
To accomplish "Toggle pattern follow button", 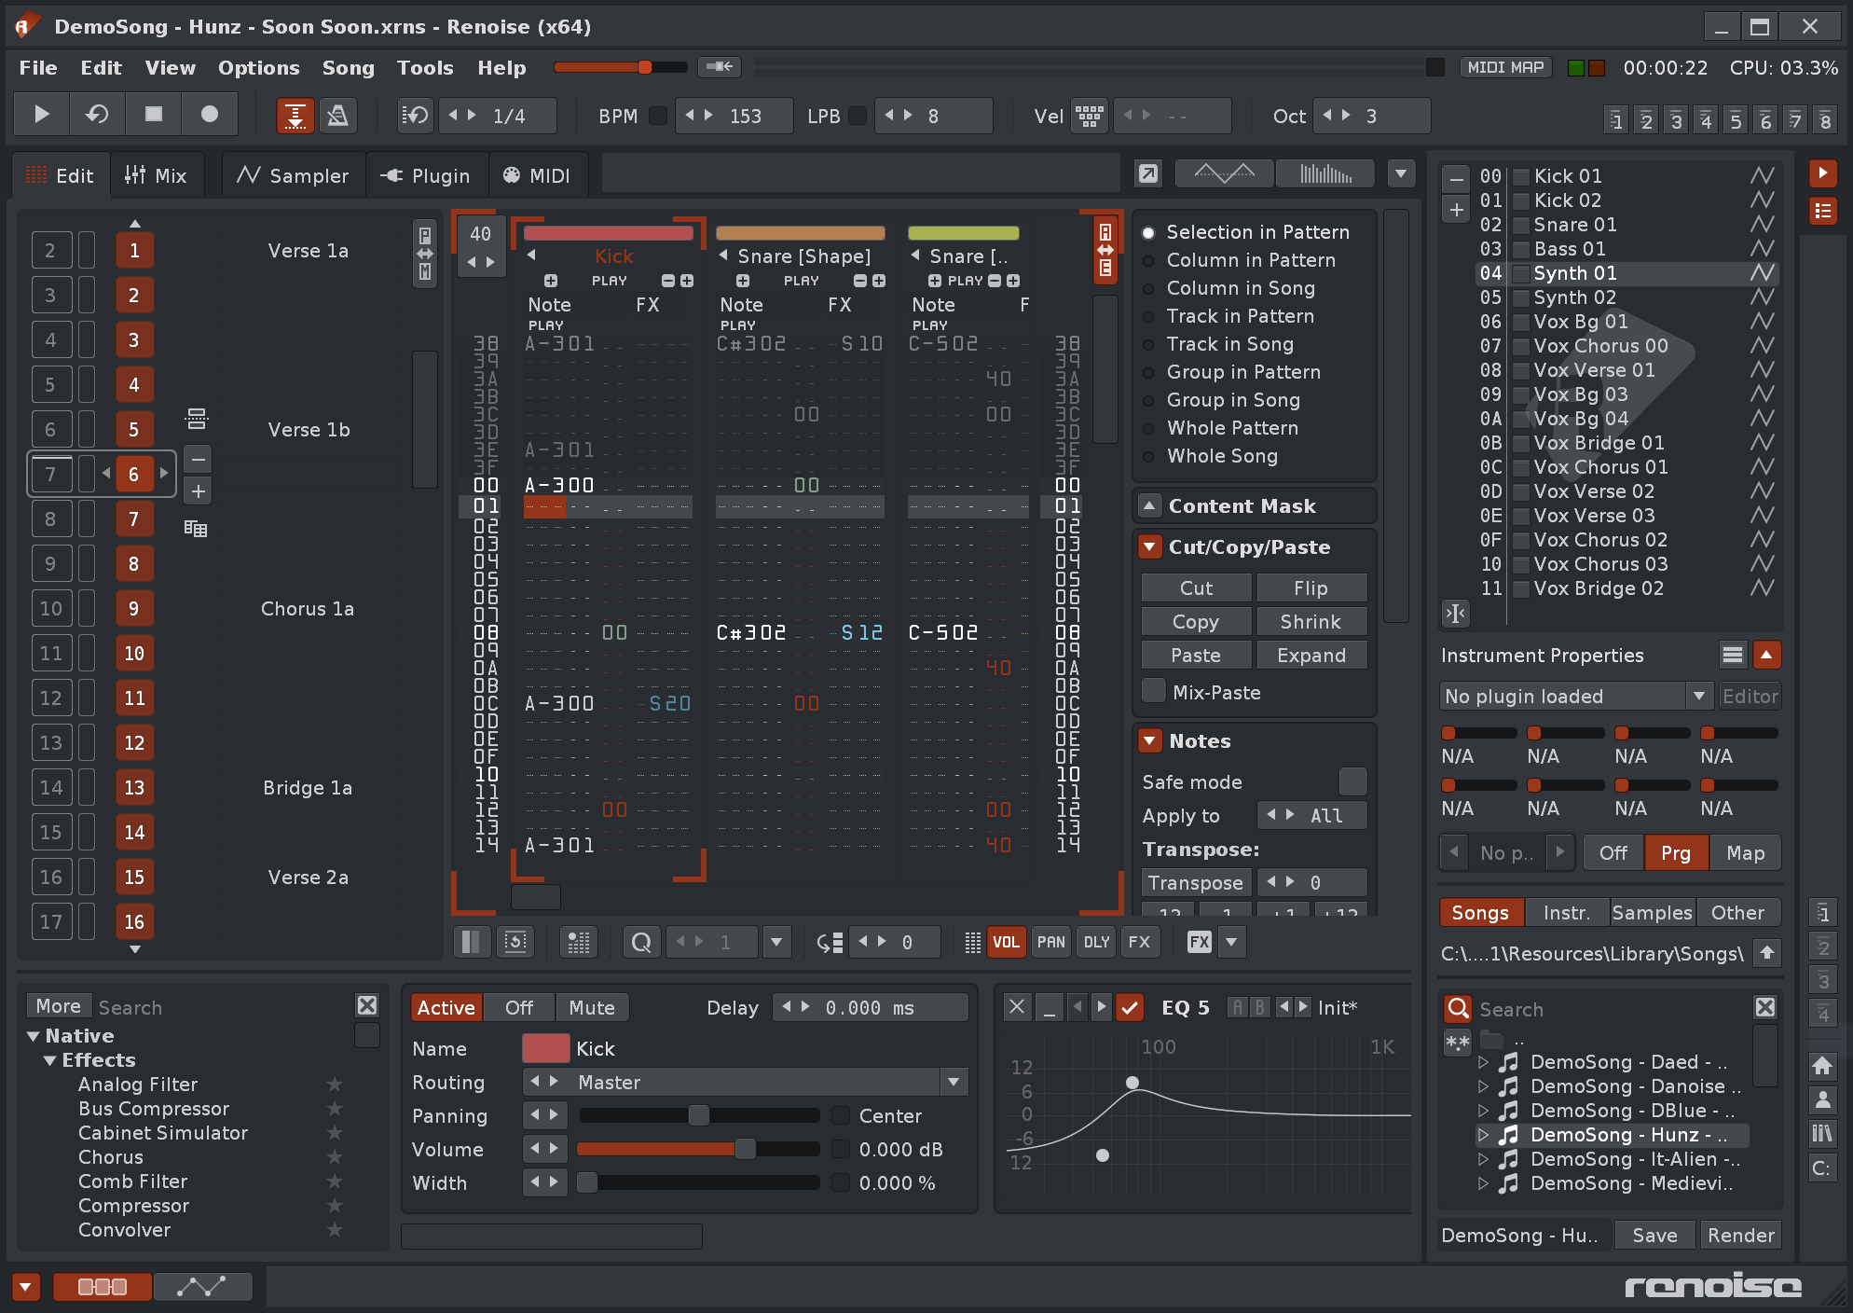I will click(295, 116).
